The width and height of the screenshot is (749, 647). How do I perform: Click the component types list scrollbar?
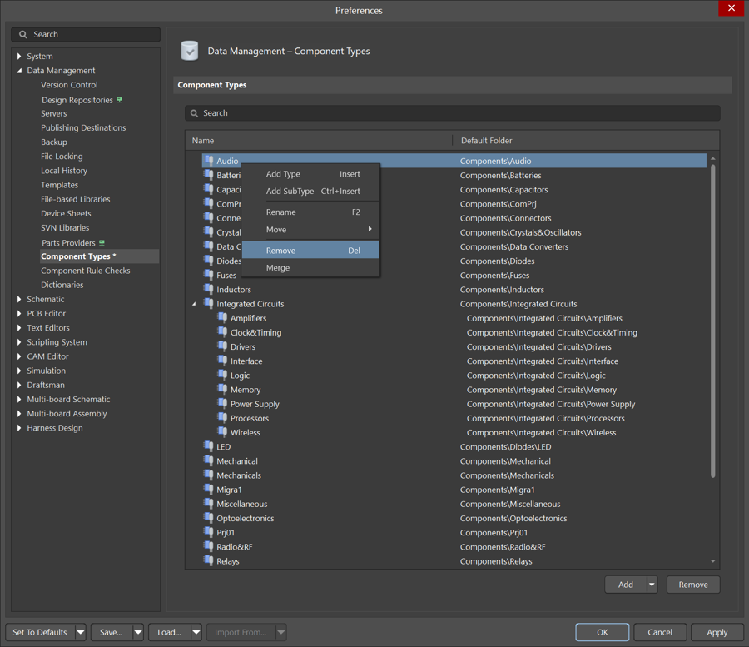point(712,321)
